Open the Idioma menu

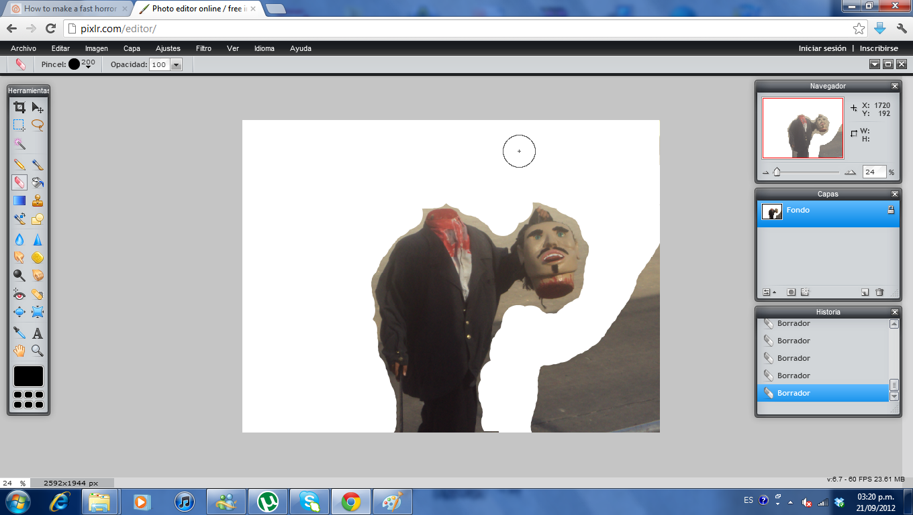coord(265,48)
